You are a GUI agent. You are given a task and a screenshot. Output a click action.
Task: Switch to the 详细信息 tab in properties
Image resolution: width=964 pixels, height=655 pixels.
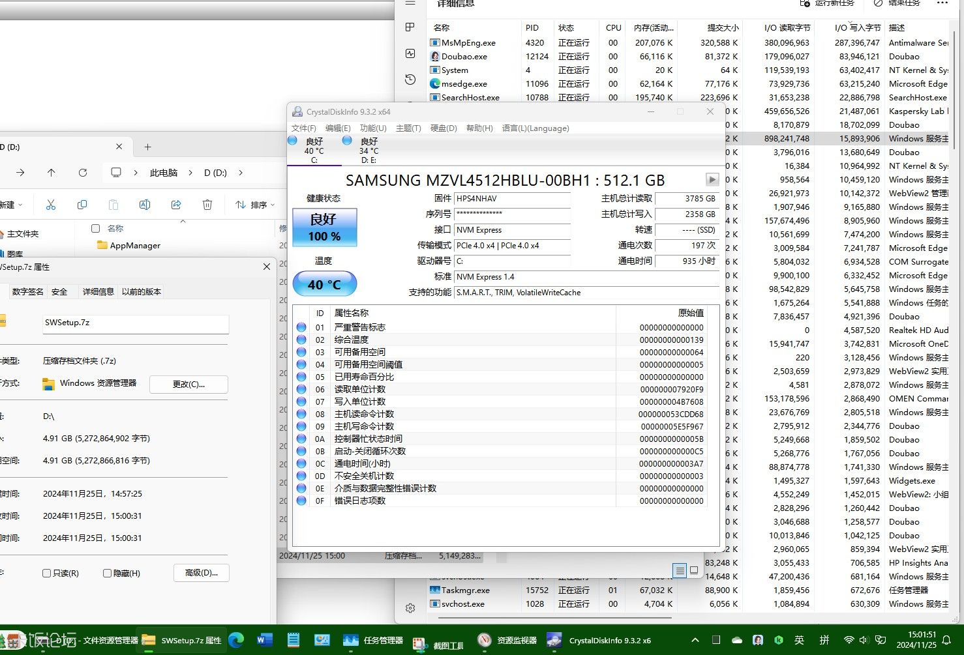click(x=98, y=291)
